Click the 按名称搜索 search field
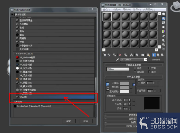This screenshot has height=133, width=180. (55, 14)
